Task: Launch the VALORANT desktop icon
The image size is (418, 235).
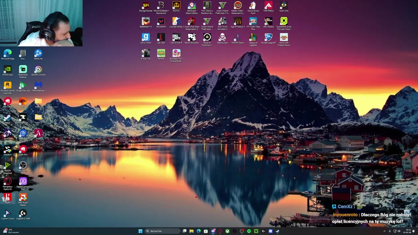Action: point(161,23)
